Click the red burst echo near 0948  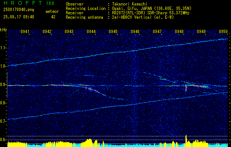coord(186,88)
